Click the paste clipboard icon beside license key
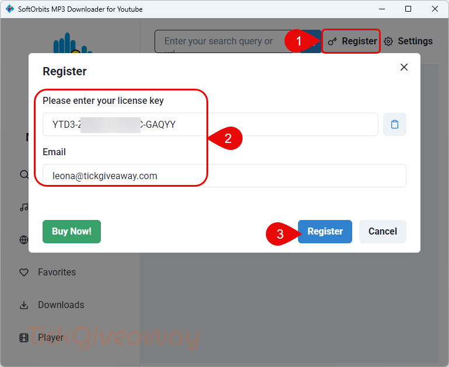The height and width of the screenshot is (367, 449). coord(395,124)
